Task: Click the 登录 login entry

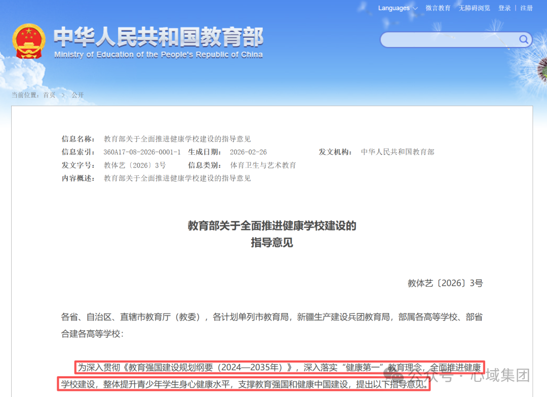Action: [504, 8]
